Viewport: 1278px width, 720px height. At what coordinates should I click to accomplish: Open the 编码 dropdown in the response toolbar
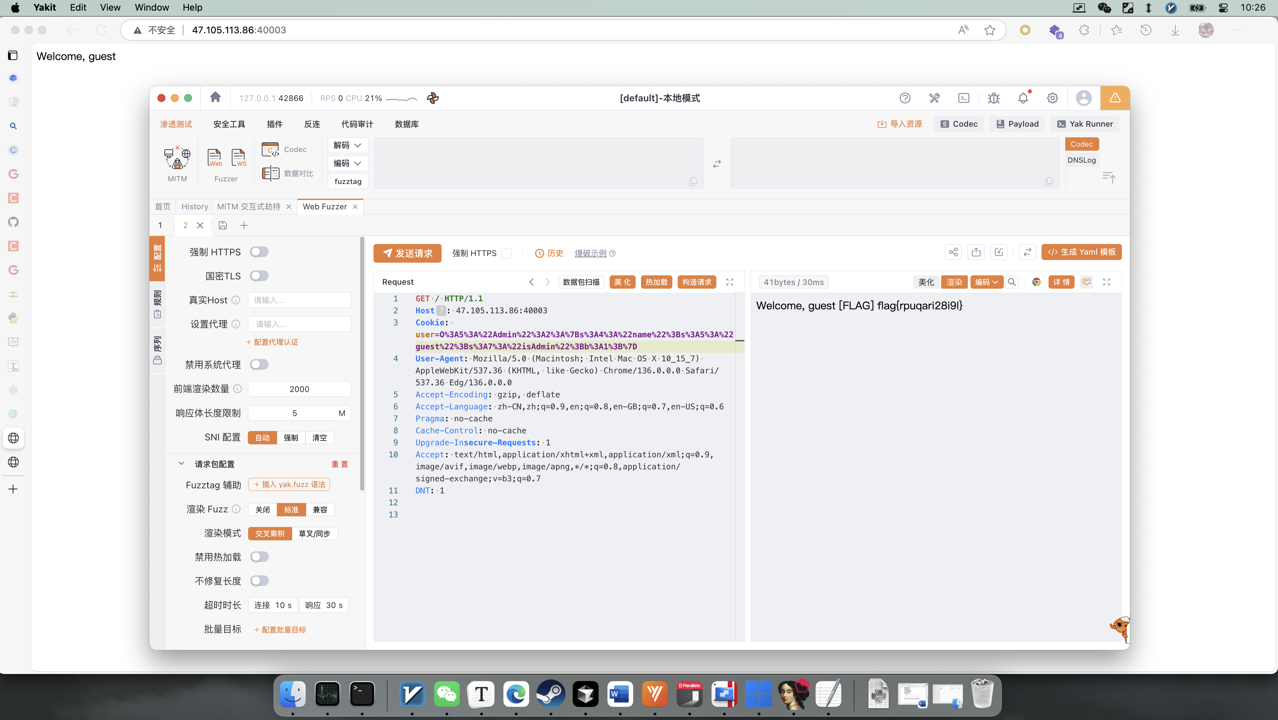coord(986,282)
